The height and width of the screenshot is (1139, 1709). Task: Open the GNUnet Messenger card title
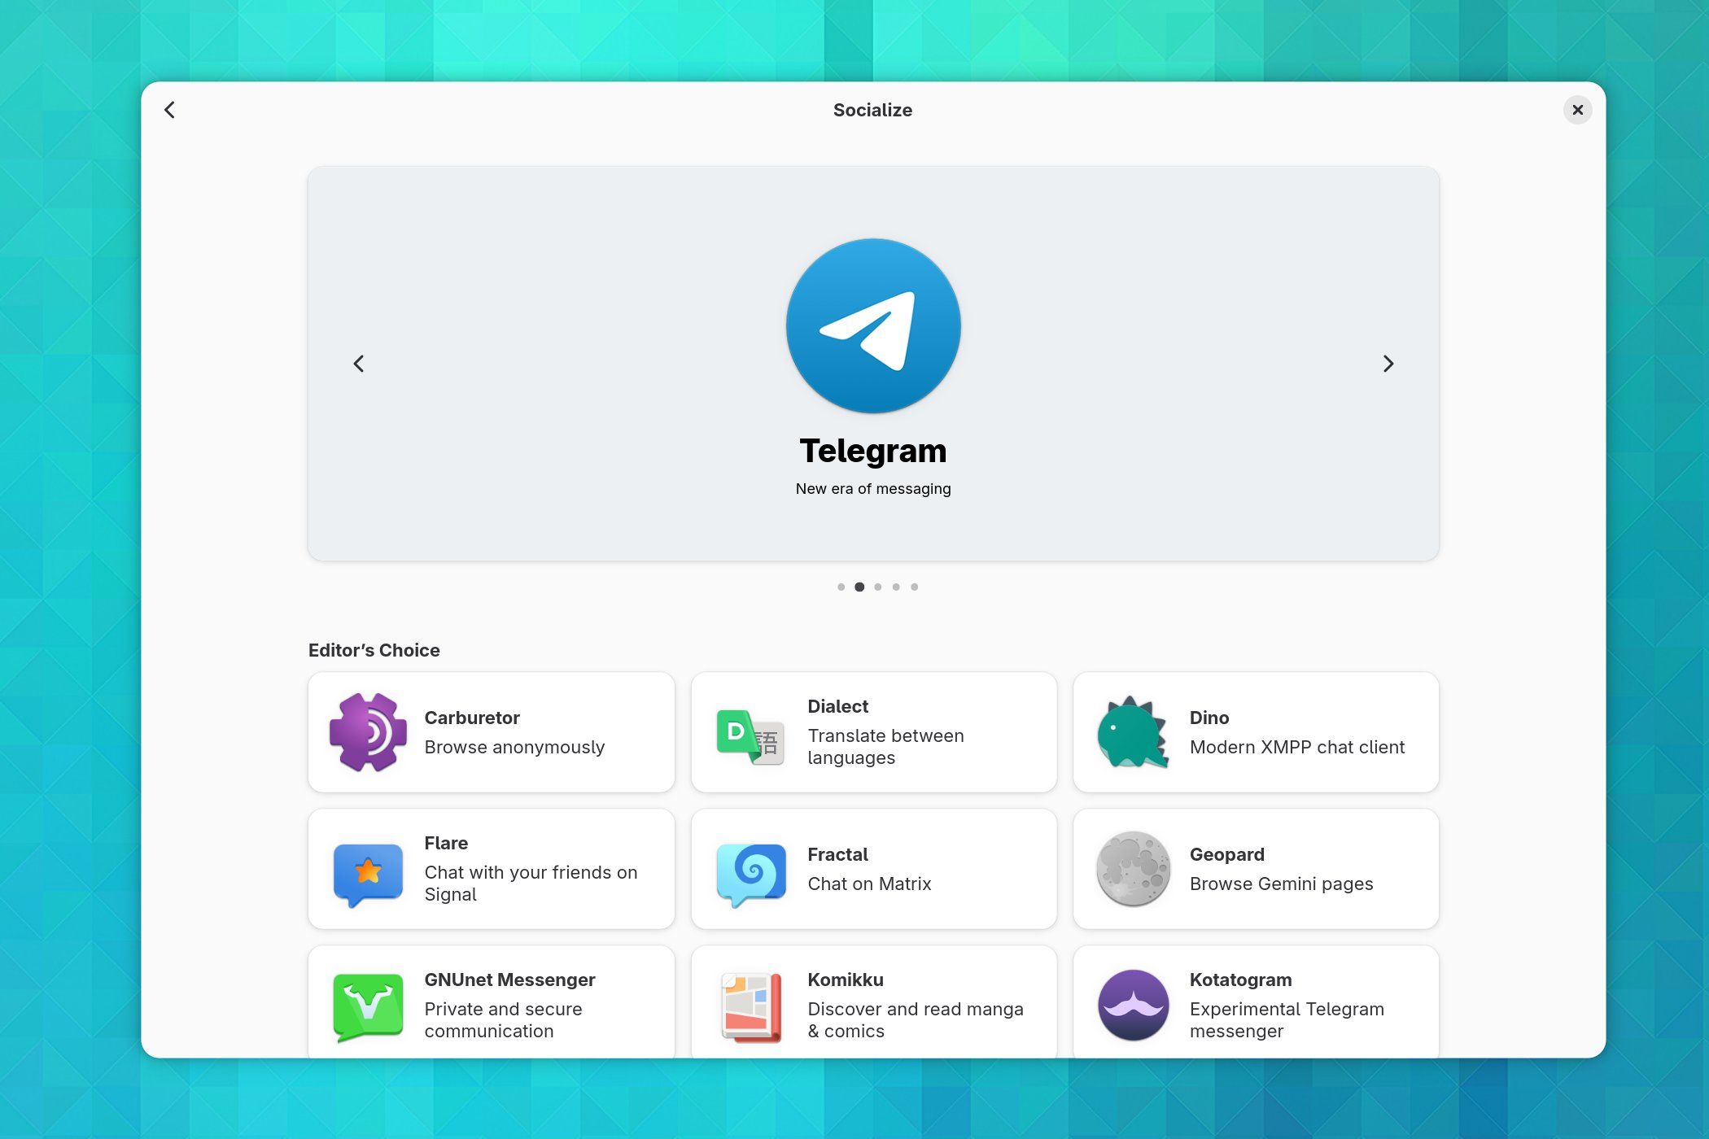click(509, 980)
